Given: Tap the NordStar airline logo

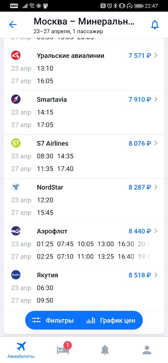Looking at the screenshot, I should pos(16,187).
